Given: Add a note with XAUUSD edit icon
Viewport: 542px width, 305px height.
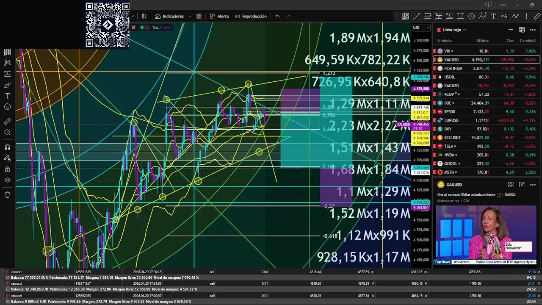Looking at the screenshot, I should tap(522, 185).
